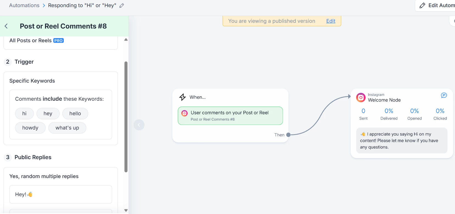This screenshot has height=214, width=455.
Task: Select the User comments trigger card
Action: [230, 116]
